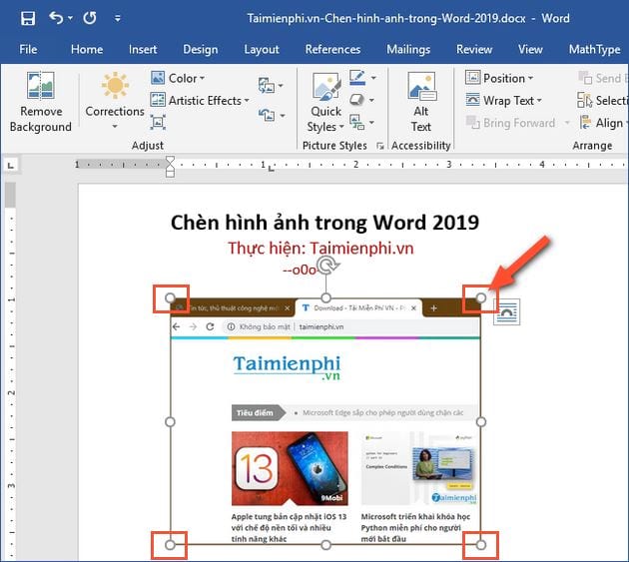Open the Bring Forward dropdown arrow

(567, 122)
